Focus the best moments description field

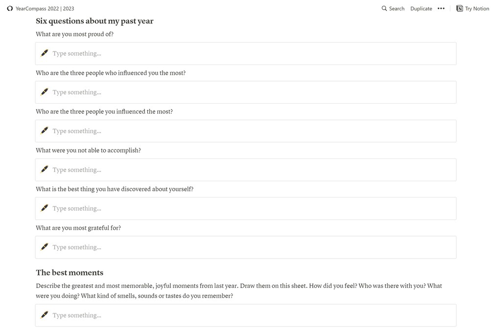[245, 315]
